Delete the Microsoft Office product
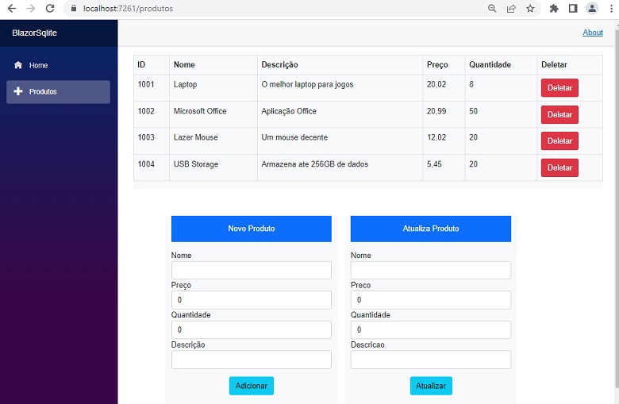This screenshot has height=404, width=619. [559, 114]
